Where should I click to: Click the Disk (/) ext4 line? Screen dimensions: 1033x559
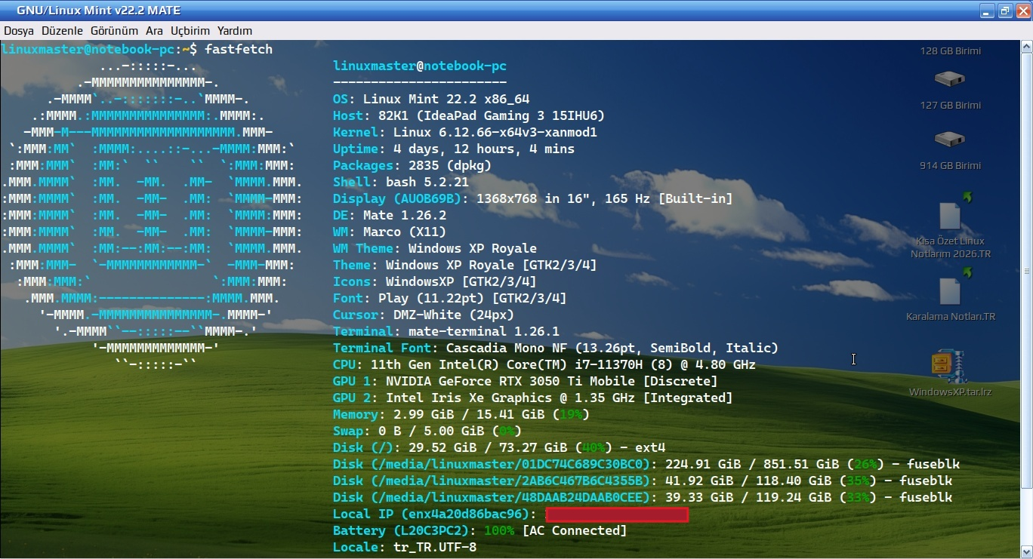tap(499, 447)
